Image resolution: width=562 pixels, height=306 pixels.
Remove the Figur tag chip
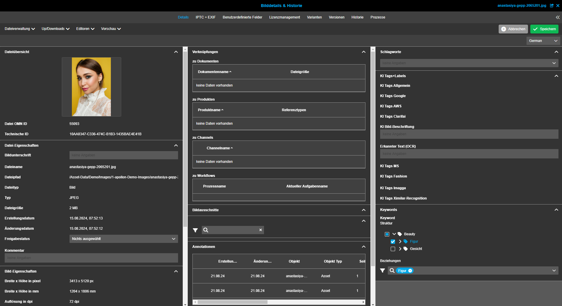click(x=410, y=271)
